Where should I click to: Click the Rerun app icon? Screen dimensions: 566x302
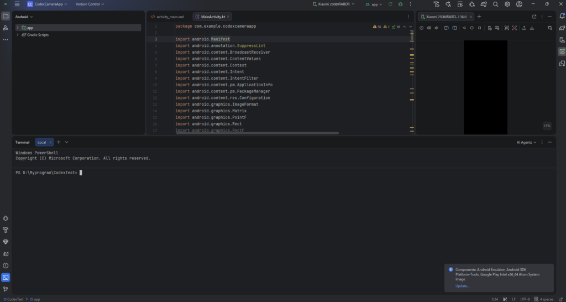pos(390,4)
